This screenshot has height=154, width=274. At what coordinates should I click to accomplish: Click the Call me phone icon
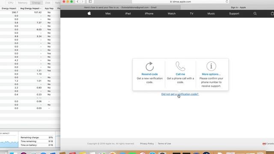pyautogui.click(x=180, y=66)
